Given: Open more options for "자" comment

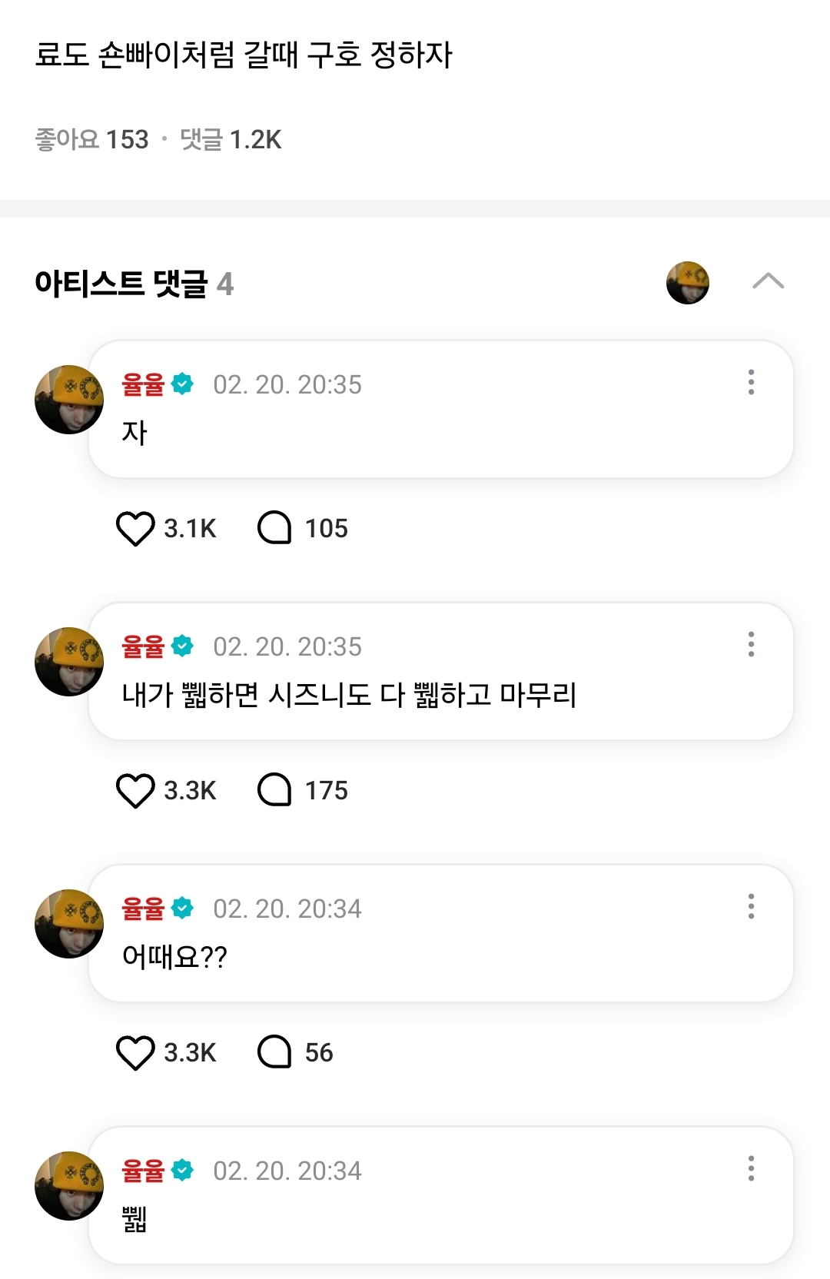Looking at the screenshot, I should tap(751, 382).
